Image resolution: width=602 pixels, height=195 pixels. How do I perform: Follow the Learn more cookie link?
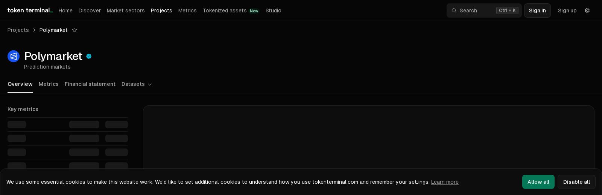tap(445, 182)
